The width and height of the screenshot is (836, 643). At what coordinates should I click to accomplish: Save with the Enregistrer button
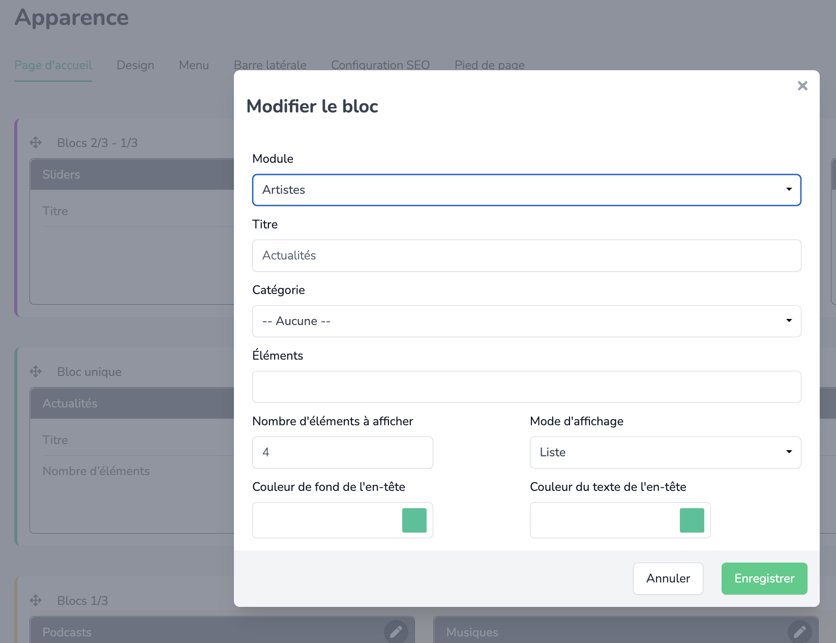pyautogui.click(x=764, y=578)
